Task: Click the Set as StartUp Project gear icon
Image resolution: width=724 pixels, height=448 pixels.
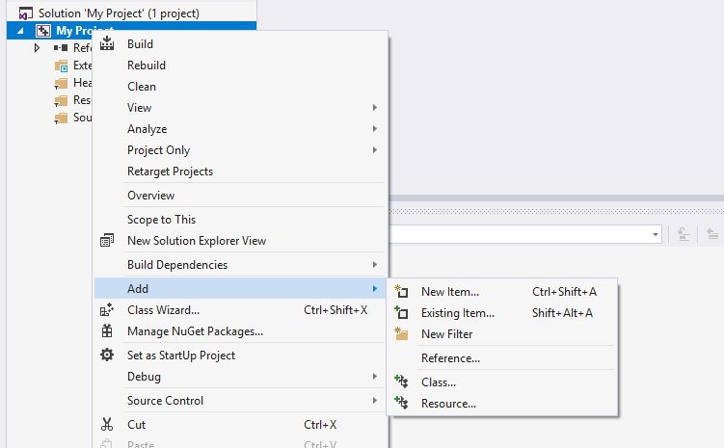Action: click(107, 356)
